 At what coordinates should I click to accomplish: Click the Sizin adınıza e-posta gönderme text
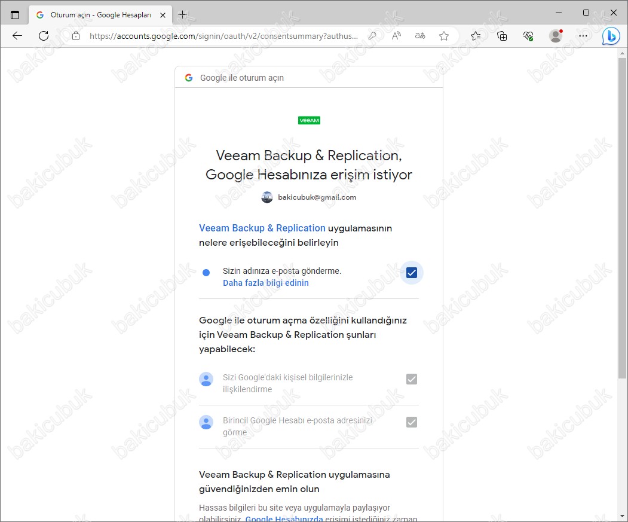coord(282,271)
